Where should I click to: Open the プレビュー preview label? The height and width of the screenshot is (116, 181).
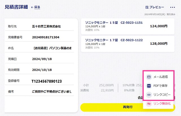click(x=157, y=7)
